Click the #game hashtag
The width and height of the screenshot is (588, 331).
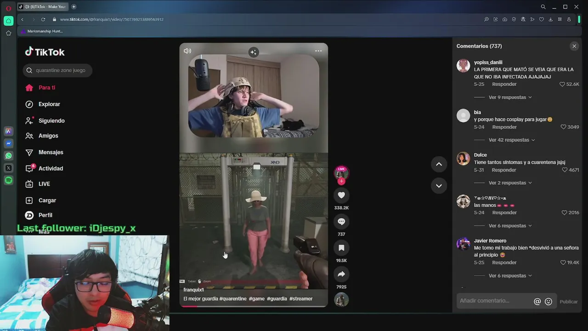pos(257,299)
